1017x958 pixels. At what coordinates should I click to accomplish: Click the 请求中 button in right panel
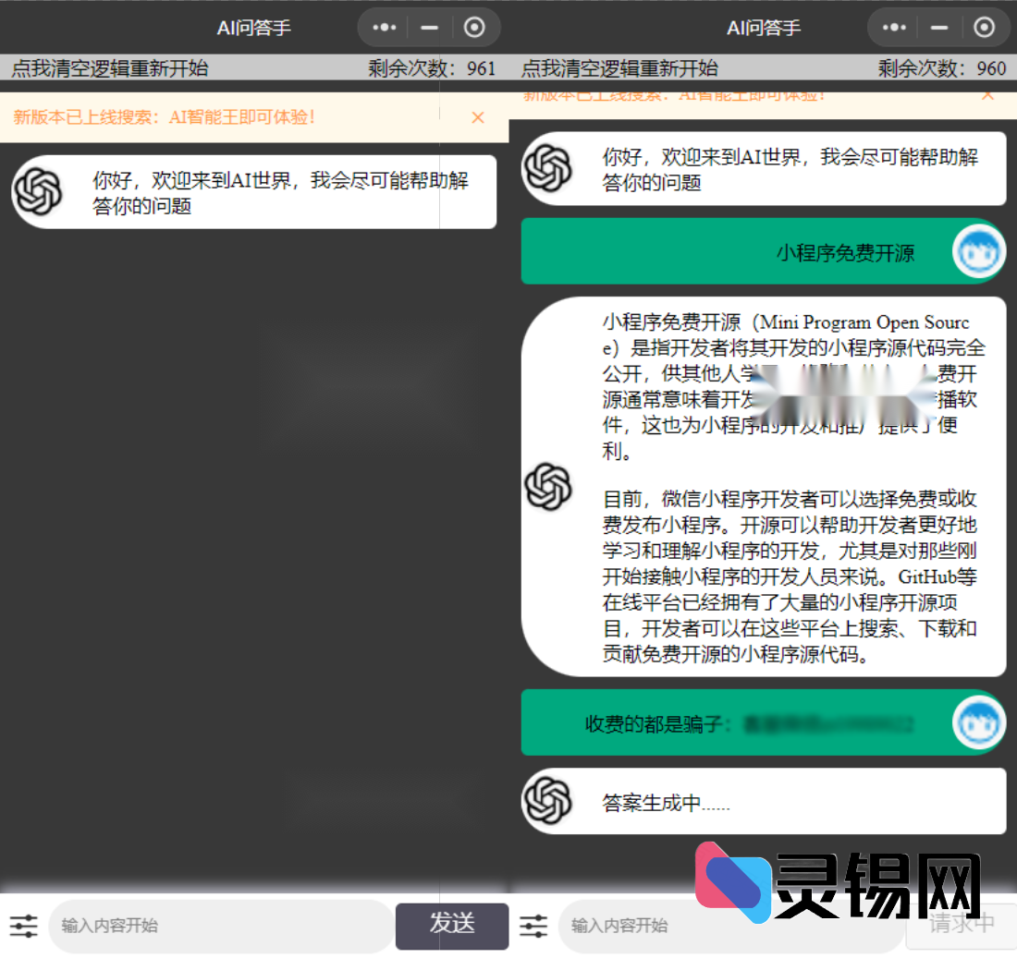(962, 926)
